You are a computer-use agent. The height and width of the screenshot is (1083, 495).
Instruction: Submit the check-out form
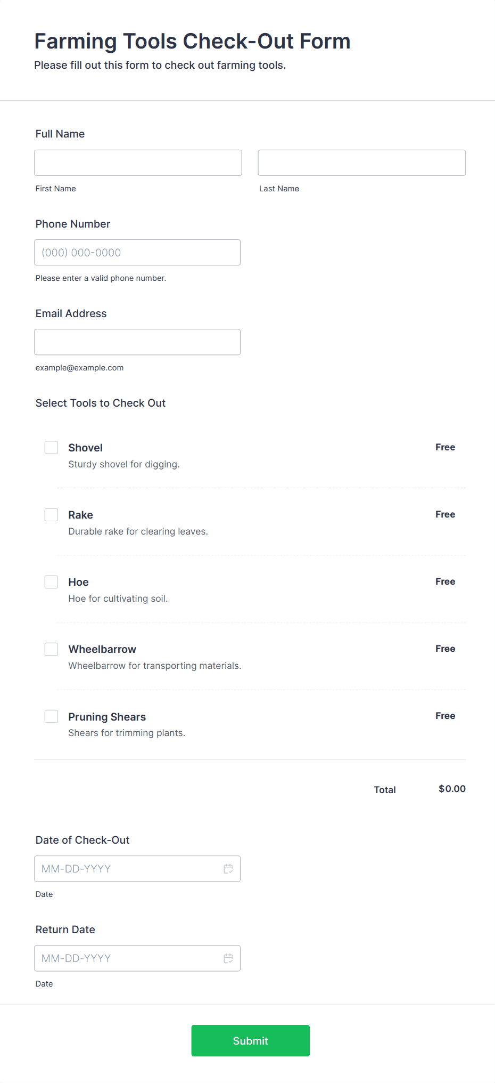click(251, 1040)
